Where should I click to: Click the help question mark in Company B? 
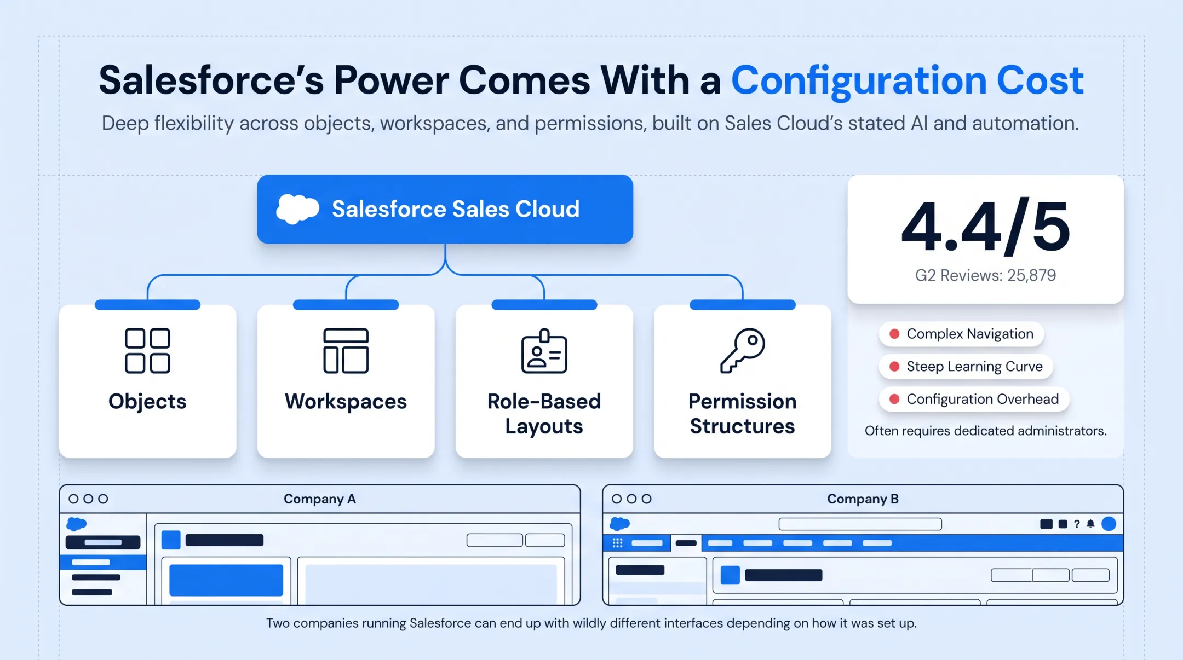[1077, 524]
